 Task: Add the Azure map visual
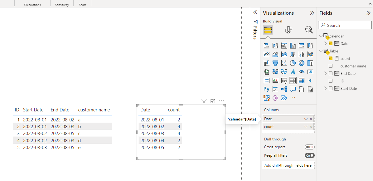pyautogui.click(x=293, y=72)
